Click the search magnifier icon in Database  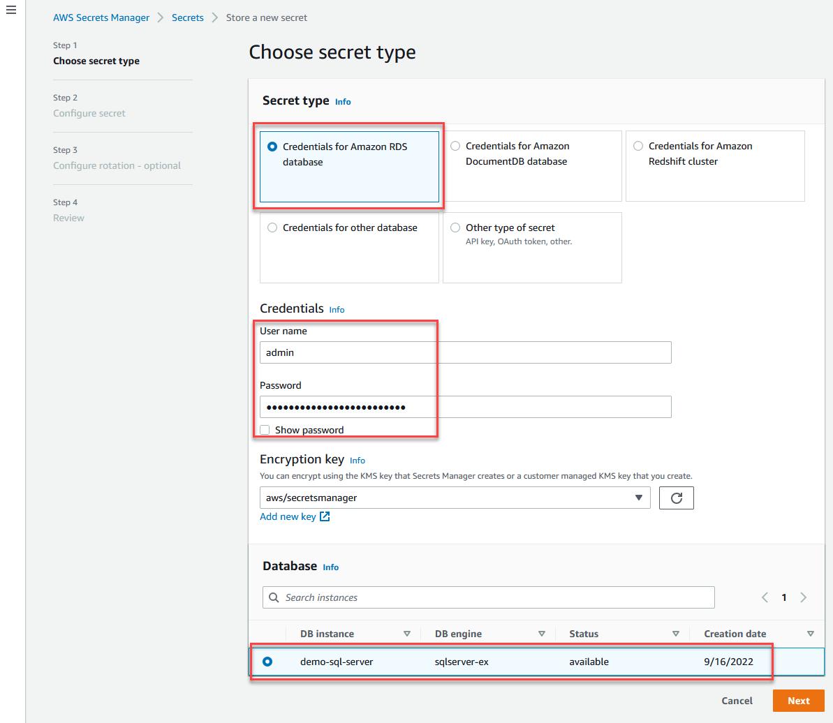274,597
